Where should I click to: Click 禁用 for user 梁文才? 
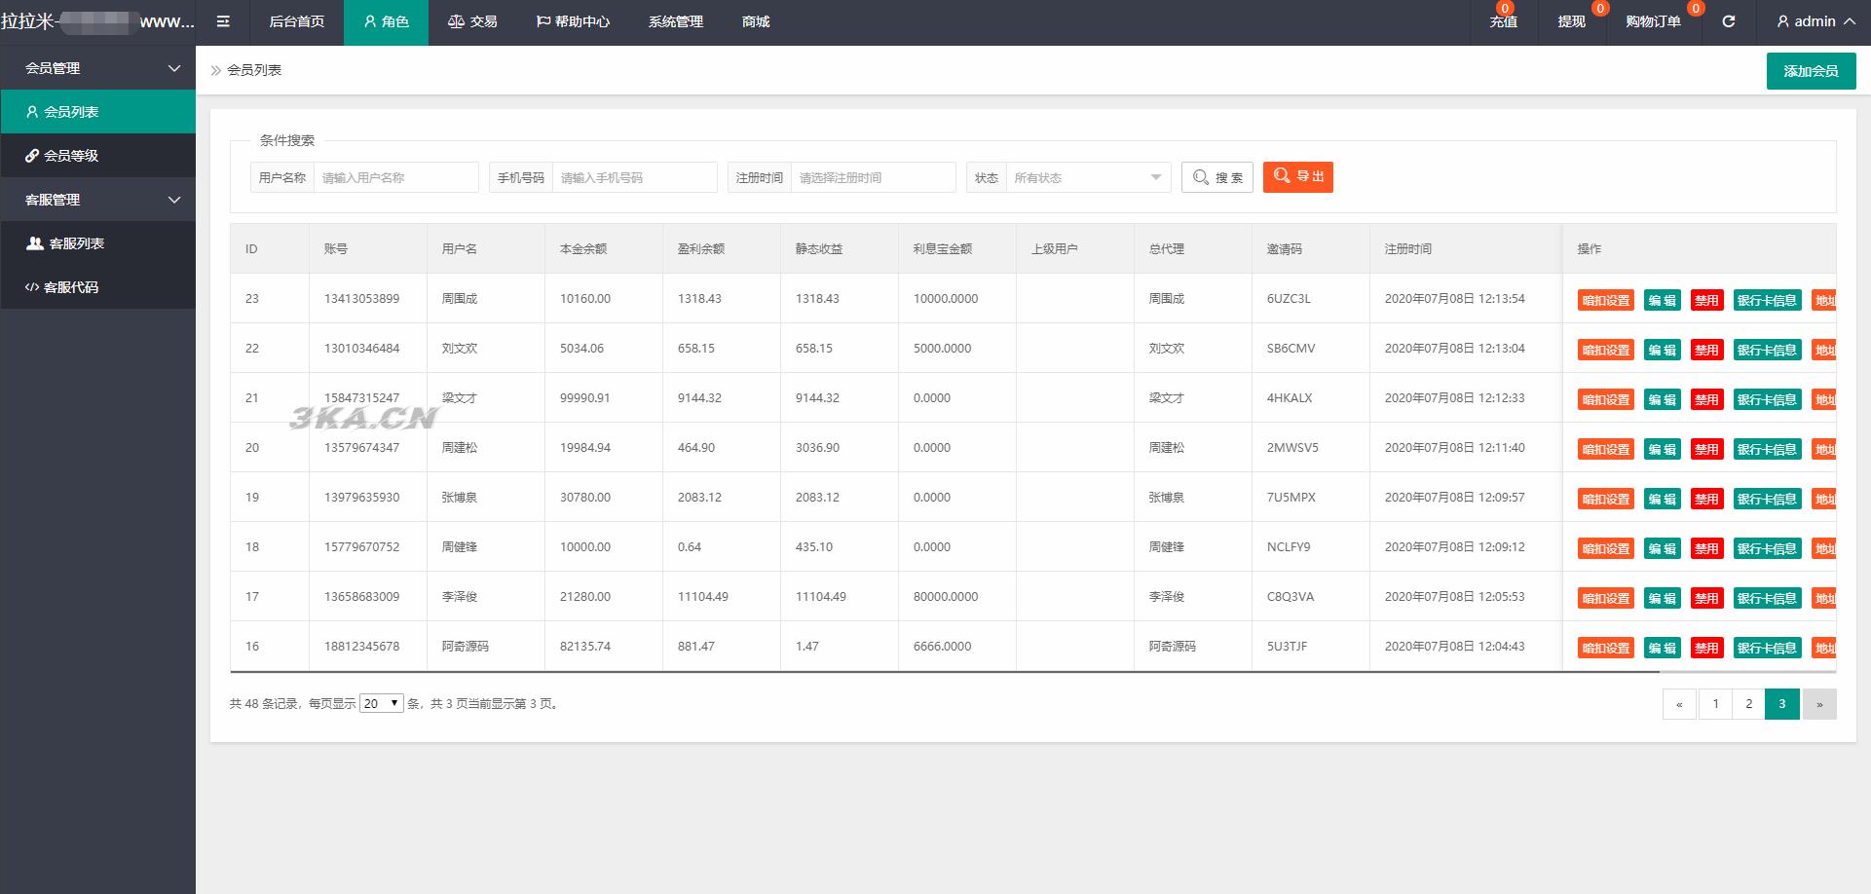(1706, 399)
